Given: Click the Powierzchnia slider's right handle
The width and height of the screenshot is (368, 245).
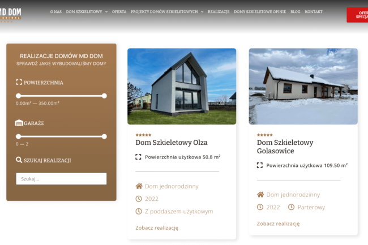Looking at the screenshot, I should tap(104, 96).
